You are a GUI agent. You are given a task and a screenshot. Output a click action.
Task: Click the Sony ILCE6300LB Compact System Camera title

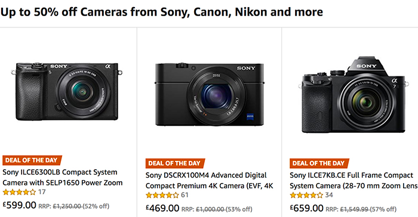63,177
